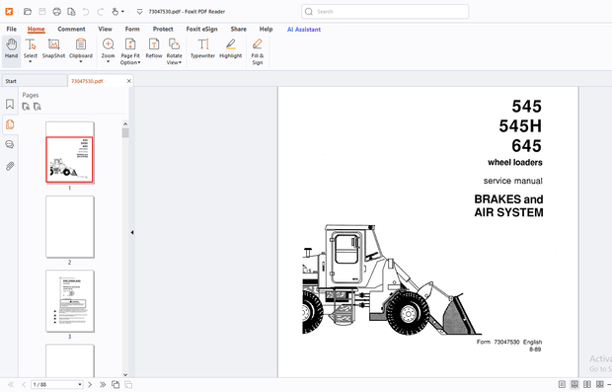
Task: Open the Protect ribbon tab
Action: click(x=163, y=29)
